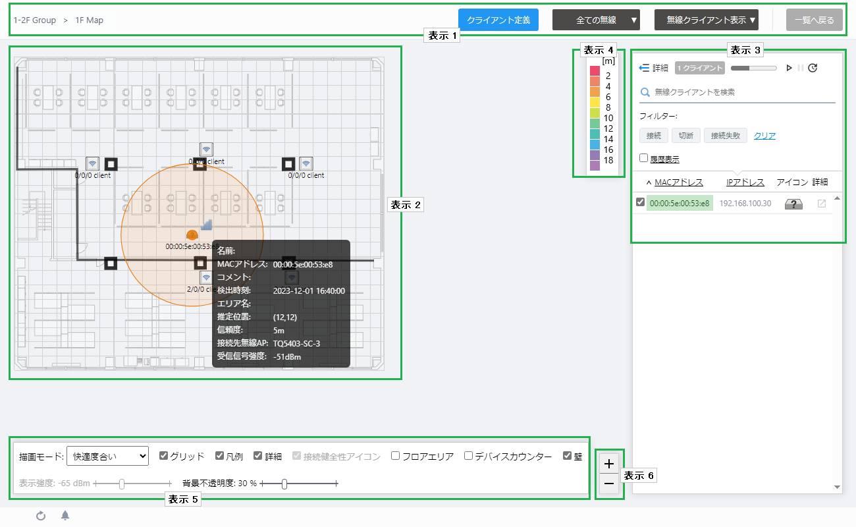Click the clock-arrow history icon in the client panel
The height and width of the screenshot is (527, 856).
click(813, 68)
